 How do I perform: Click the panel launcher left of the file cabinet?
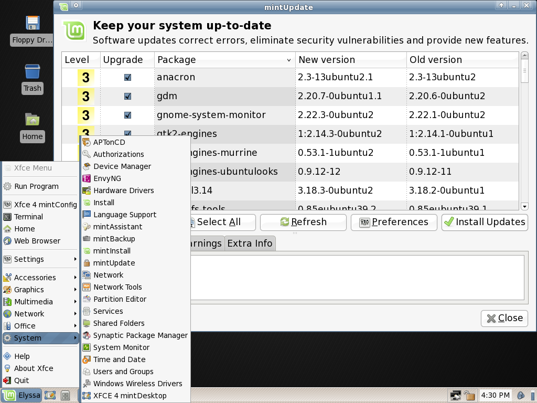(50, 396)
